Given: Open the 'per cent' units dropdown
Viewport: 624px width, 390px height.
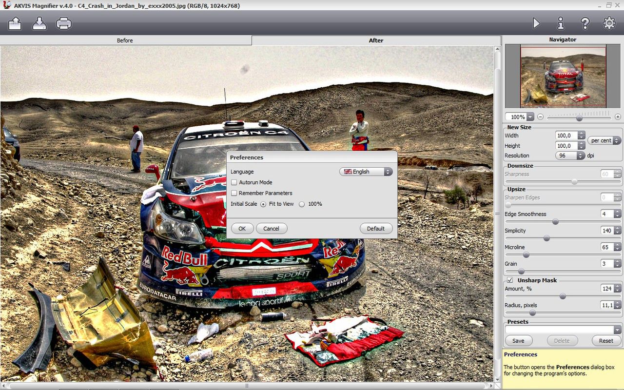Looking at the screenshot, I should (x=604, y=140).
